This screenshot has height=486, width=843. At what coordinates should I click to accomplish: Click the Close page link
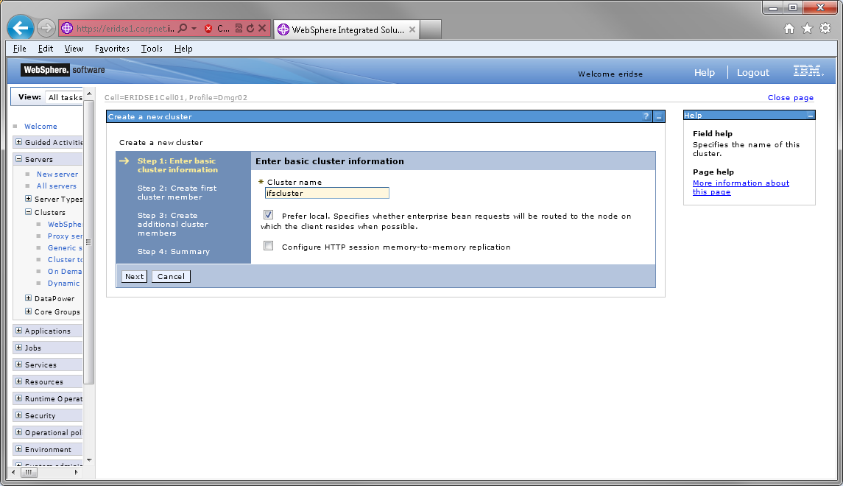pyautogui.click(x=790, y=97)
